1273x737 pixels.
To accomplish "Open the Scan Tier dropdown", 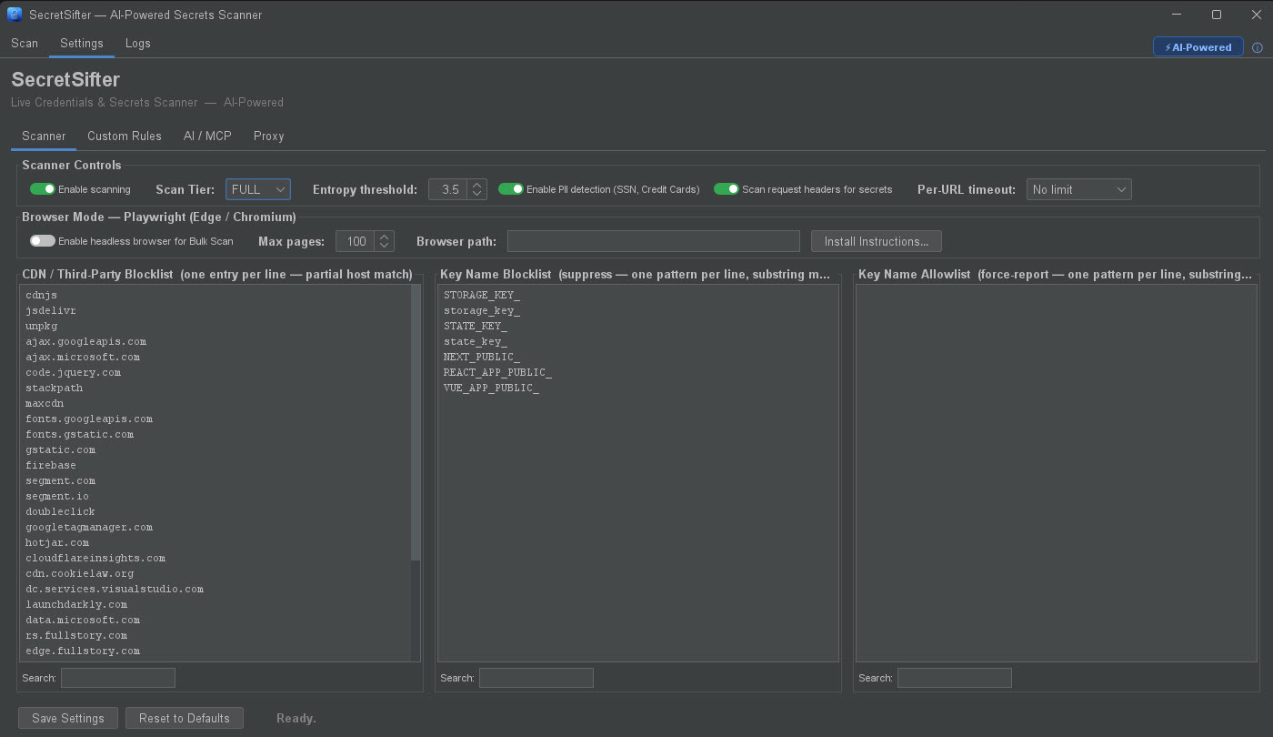I will [258, 189].
